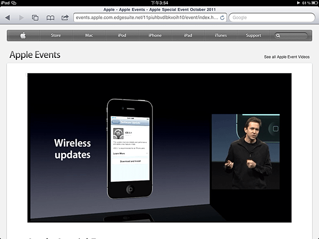Click the "See all Apple Event Videos" link

[x=287, y=57]
